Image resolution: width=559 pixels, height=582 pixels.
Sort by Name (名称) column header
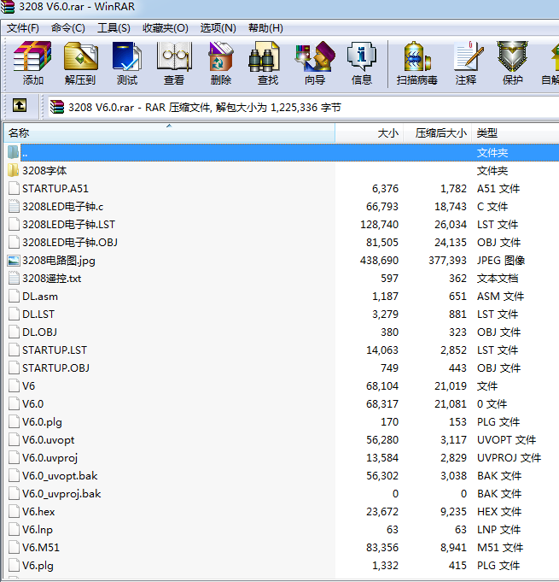tap(169, 132)
